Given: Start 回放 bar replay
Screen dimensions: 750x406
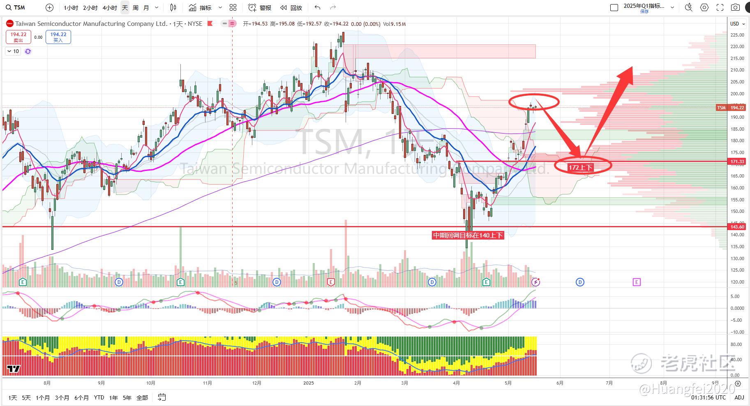Looking at the screenshot, I should pyautogui.click(x=291, y=7).
